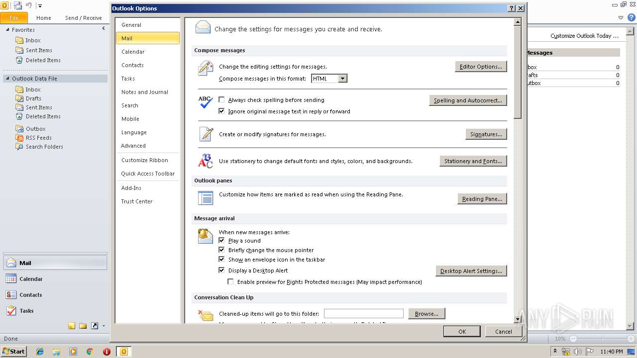The height and width of the screenshot is (358, 637).
Task: Open the Customize Ribbon options page
Action: coord(147,160)
